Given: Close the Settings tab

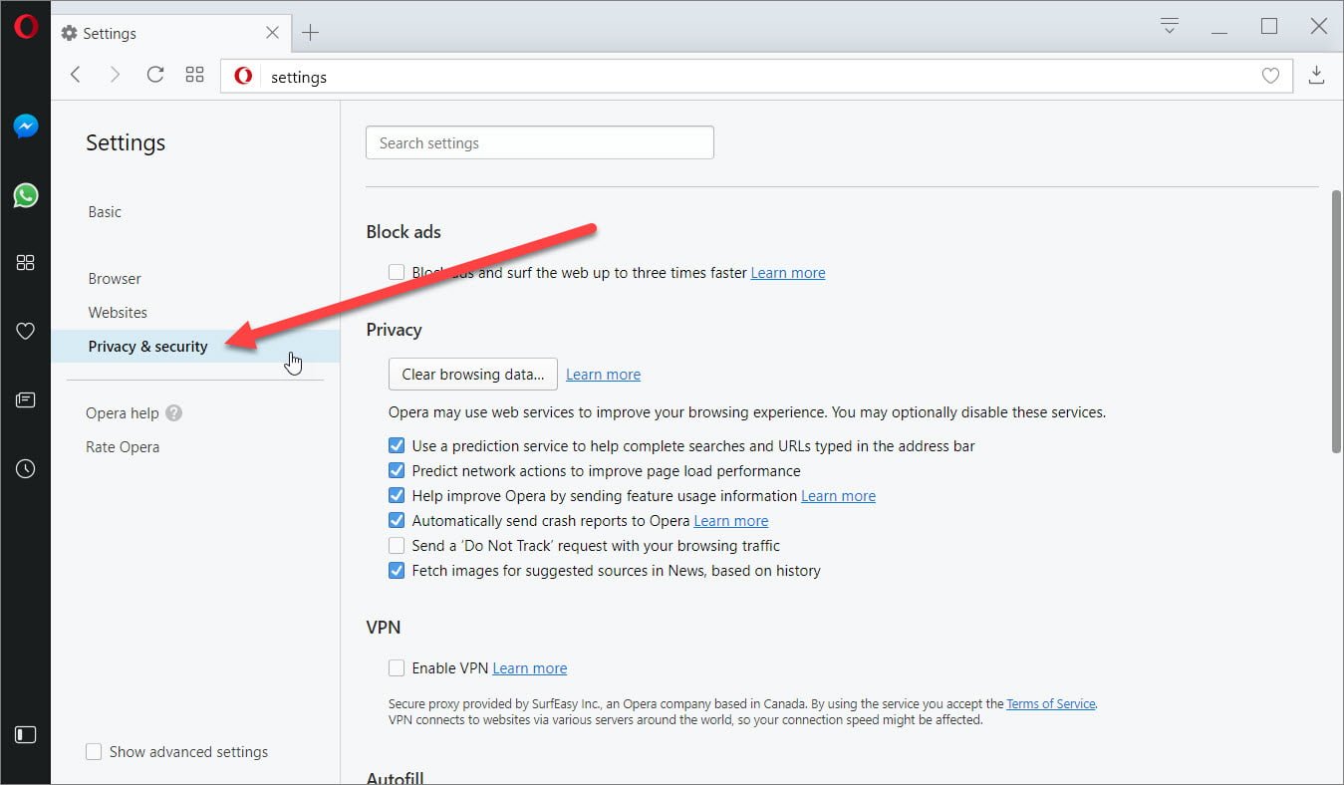Looking at the screenshot, I should click(x=272, y=33).
